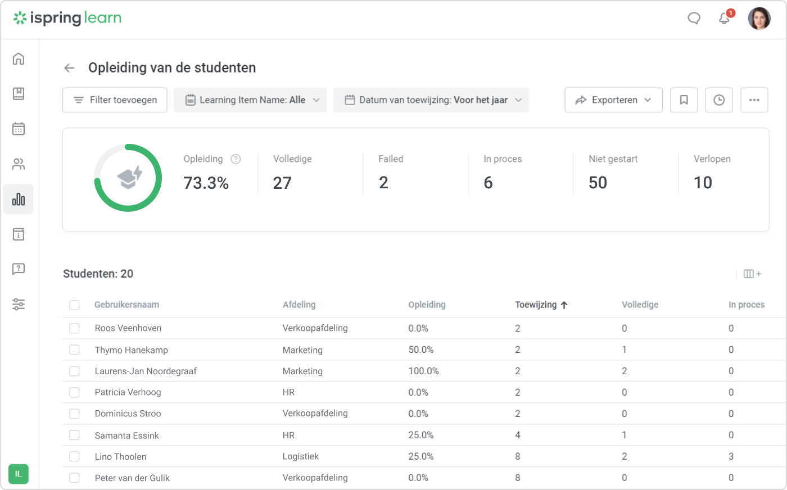
Task: Open student Lino Thoolen
Action: (x=120, y=457)
